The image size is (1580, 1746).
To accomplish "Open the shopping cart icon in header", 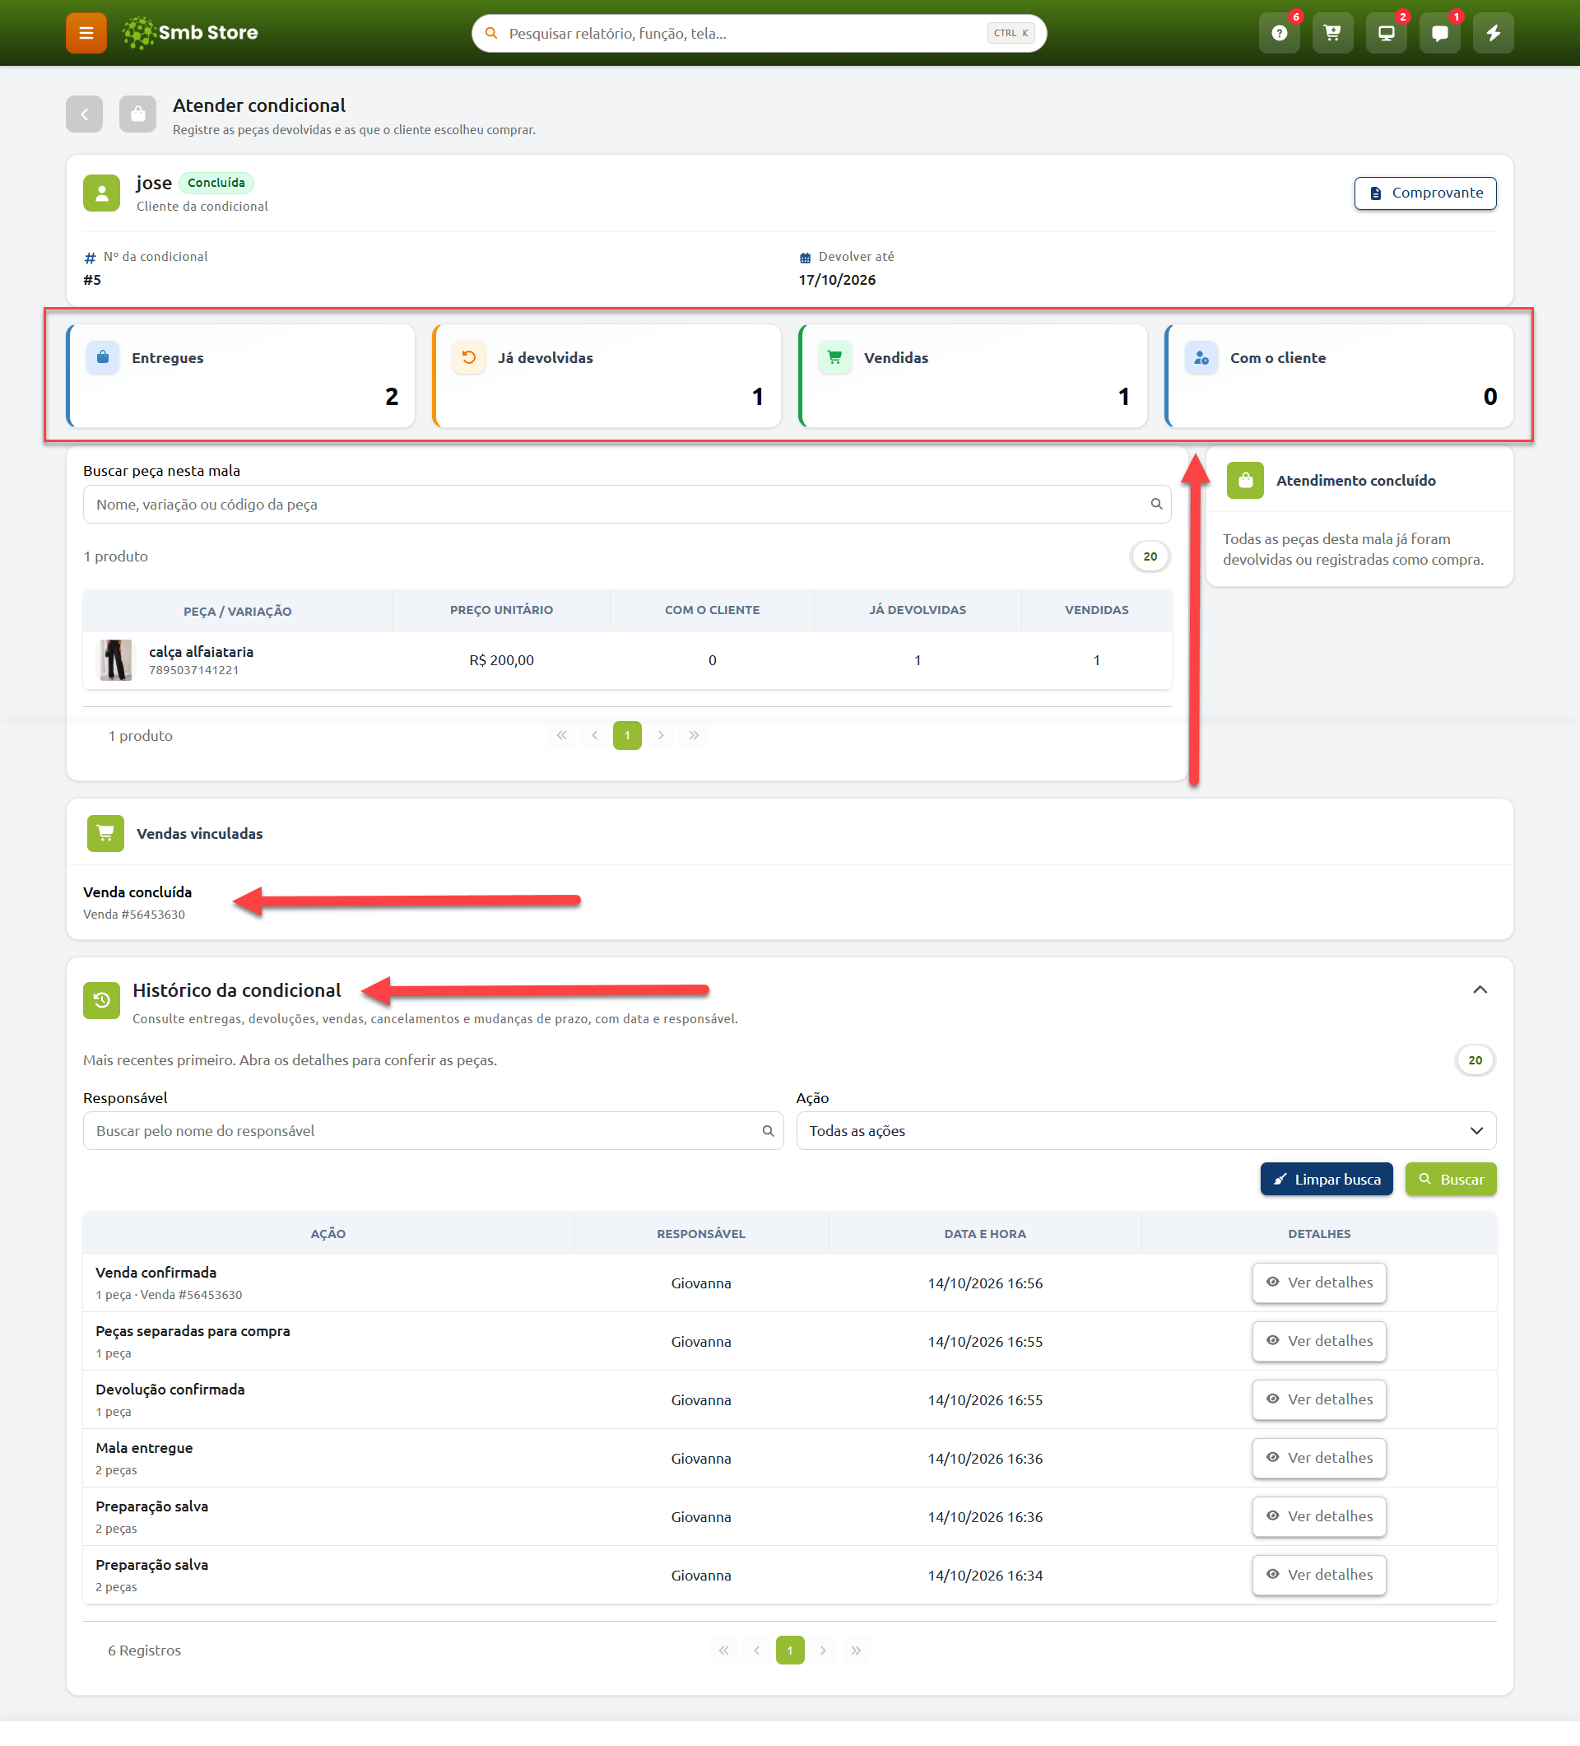I will (1332, 33).
